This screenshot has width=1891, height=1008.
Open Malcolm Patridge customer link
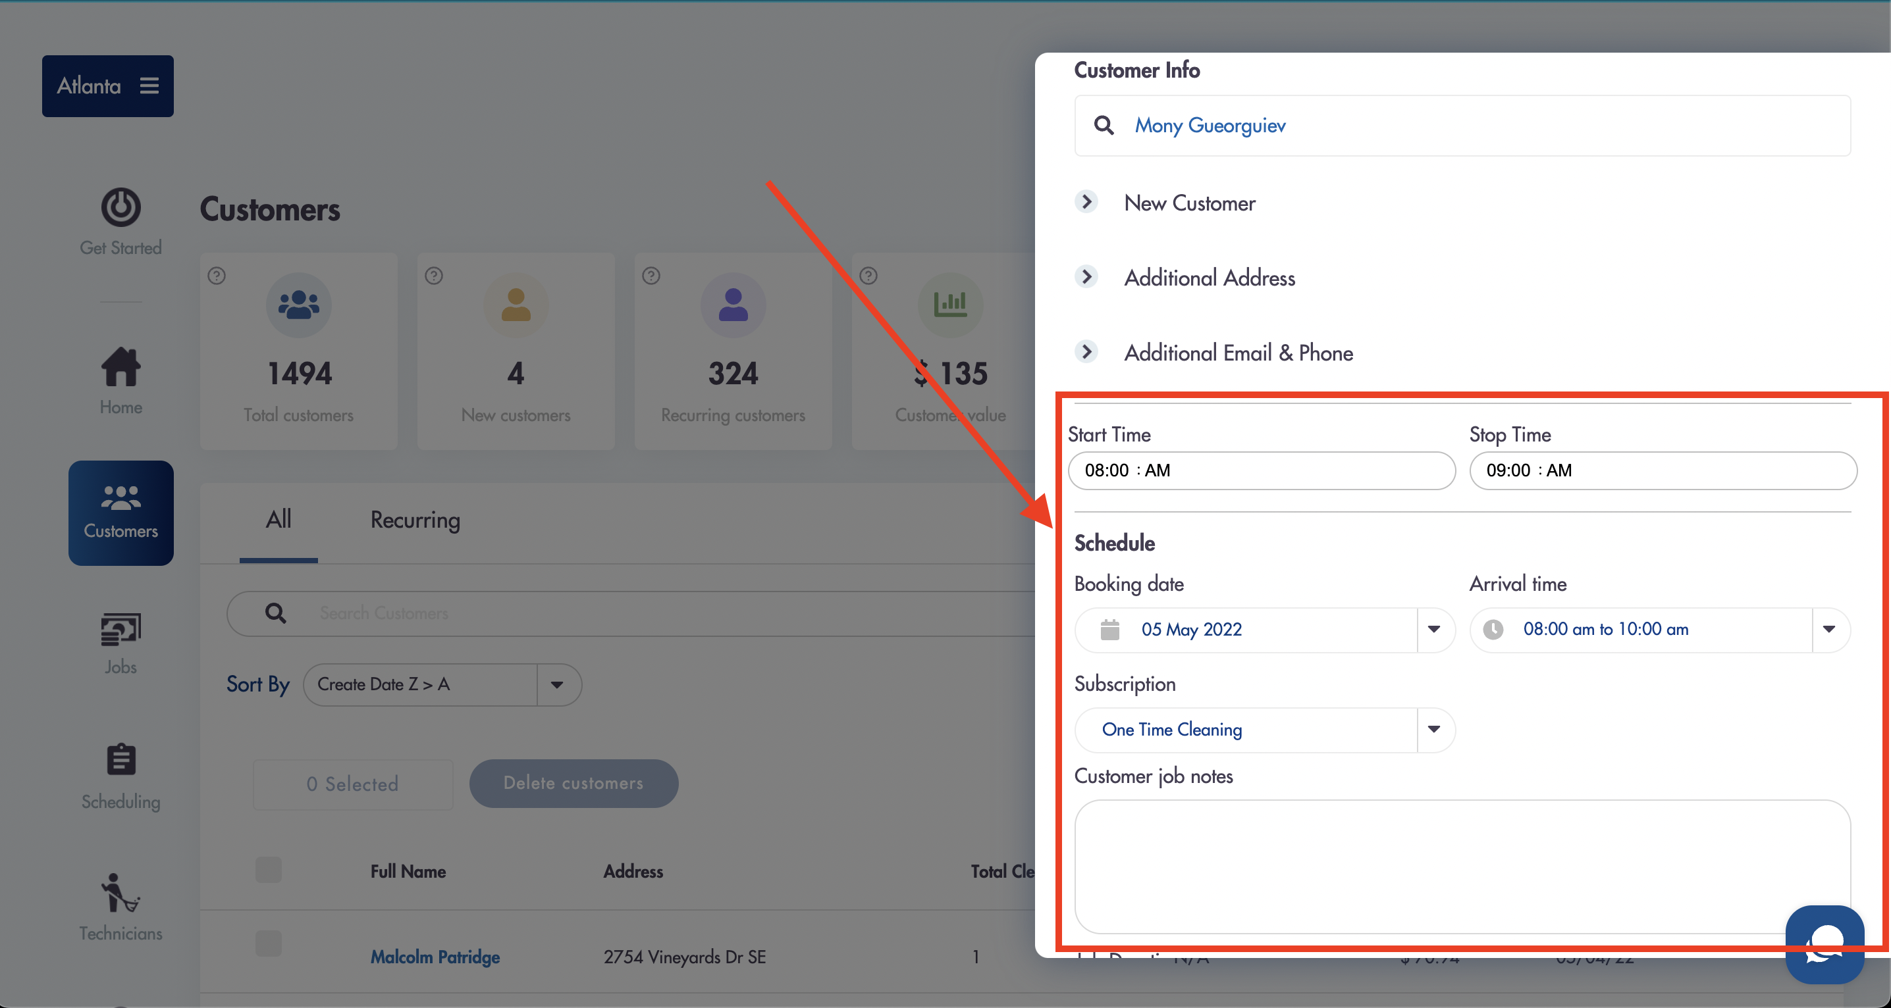click(x=435, y=957)
